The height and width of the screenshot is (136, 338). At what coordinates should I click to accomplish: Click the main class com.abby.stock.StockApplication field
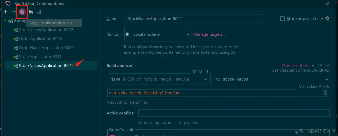point(218,93)
